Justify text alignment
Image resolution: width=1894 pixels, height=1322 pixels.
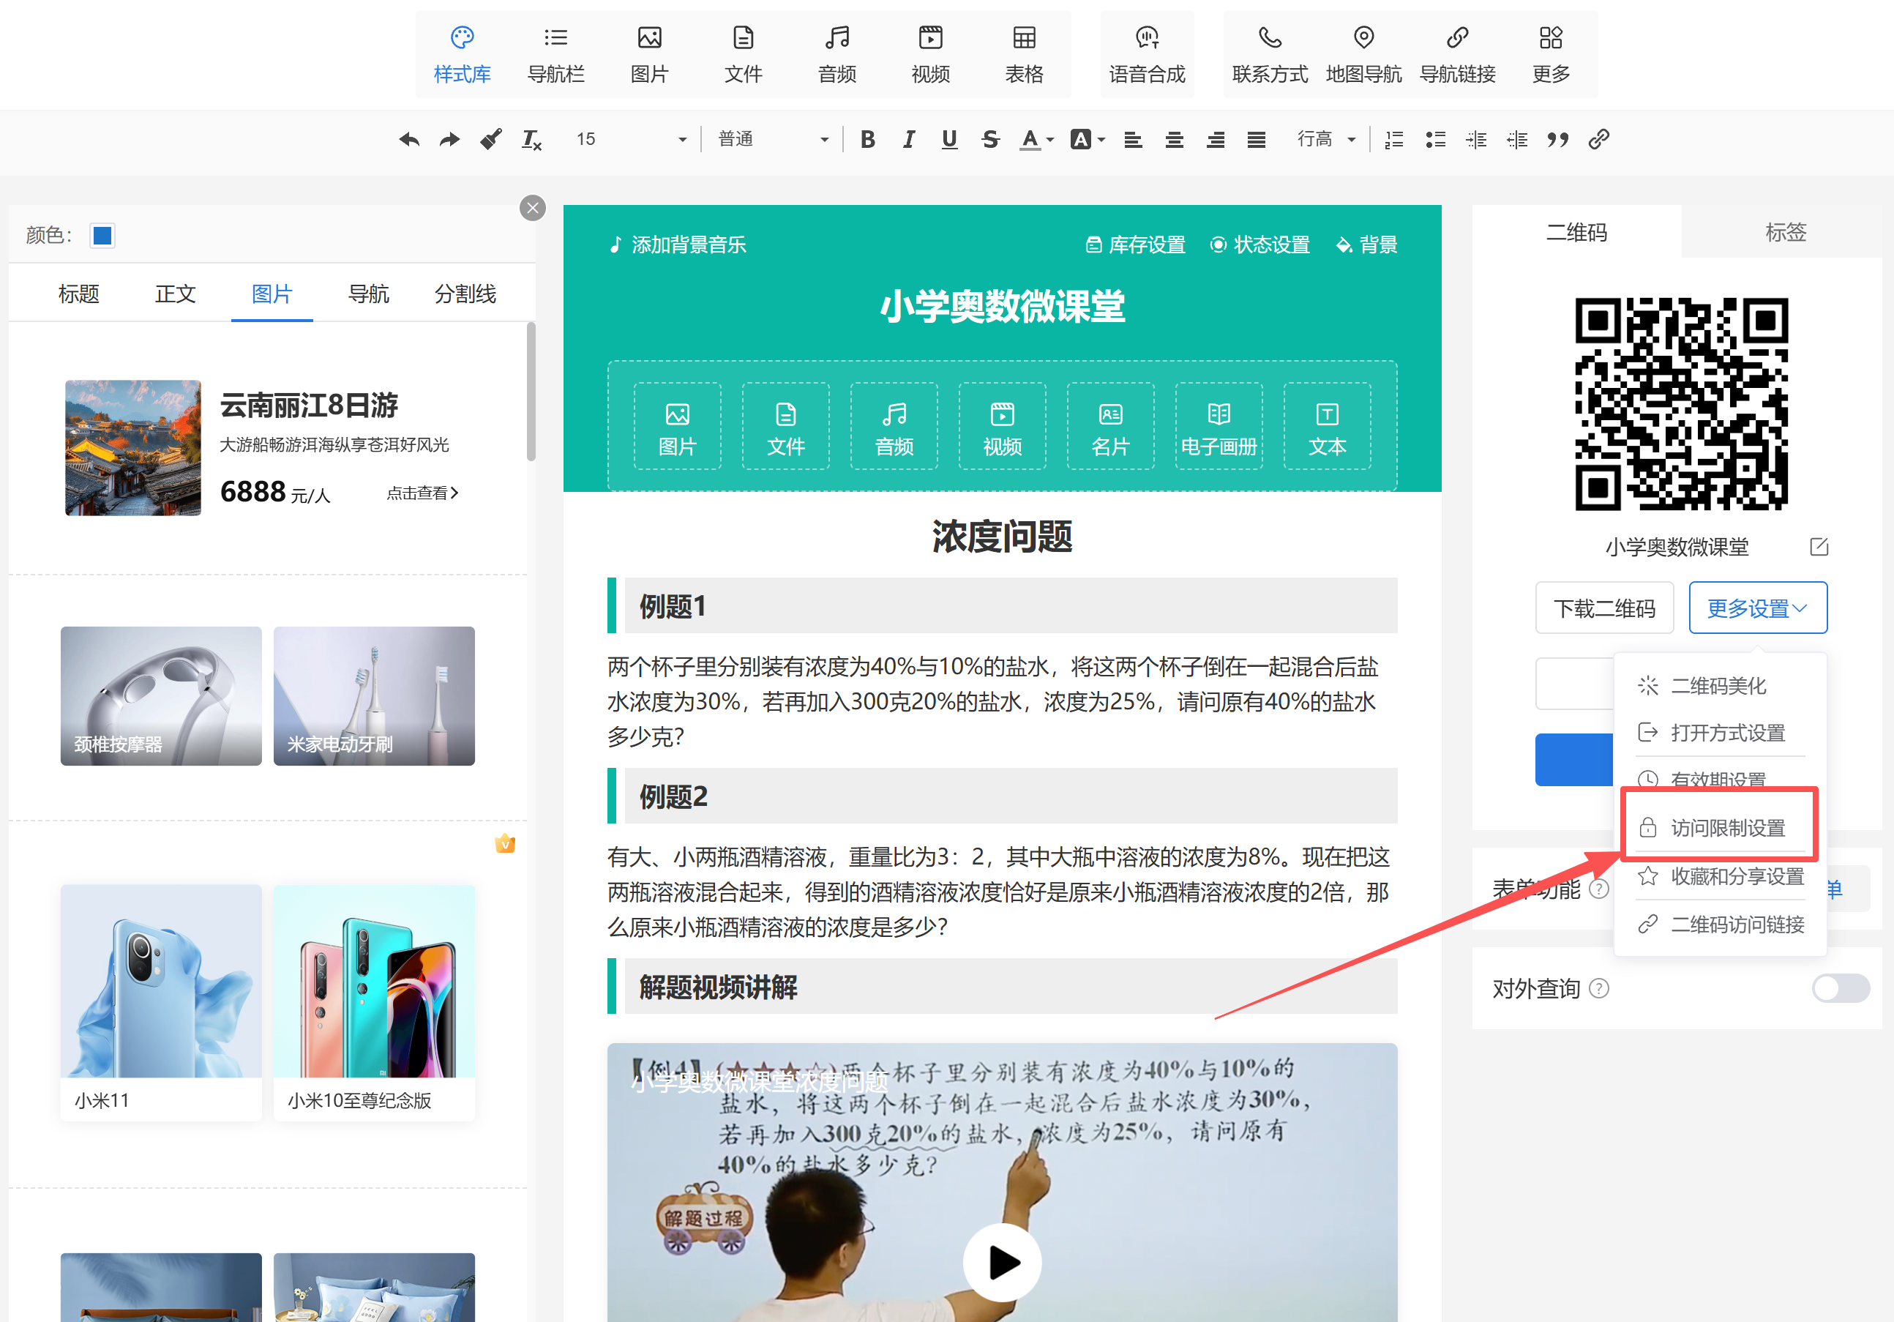point(1257,140)
